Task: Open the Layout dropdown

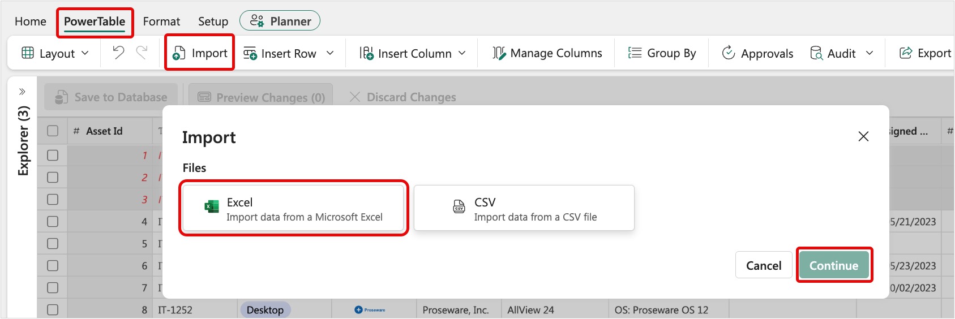Action: tap(55, 53)
